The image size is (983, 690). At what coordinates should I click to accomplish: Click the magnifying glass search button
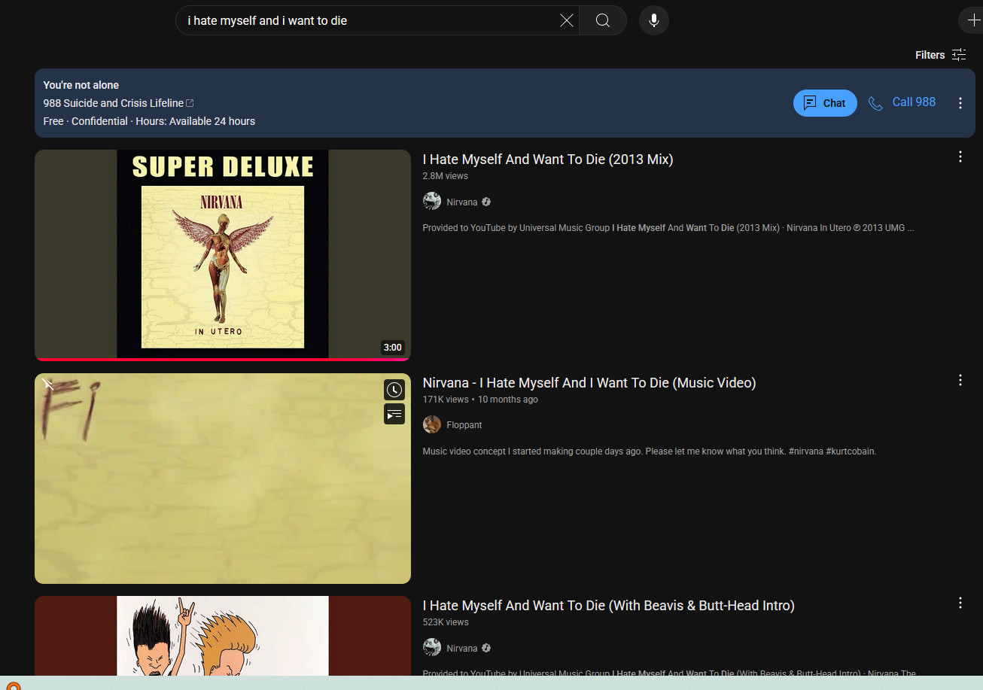[603, 20]
